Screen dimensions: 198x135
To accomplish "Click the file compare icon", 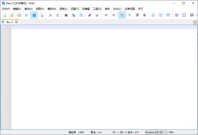I will coord(177,15).
